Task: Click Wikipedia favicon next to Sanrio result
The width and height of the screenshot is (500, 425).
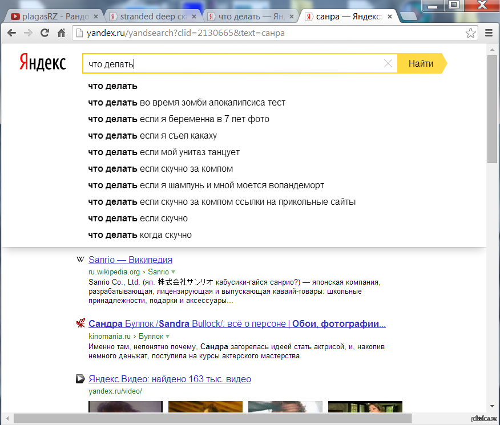Action: click(80, 260)
